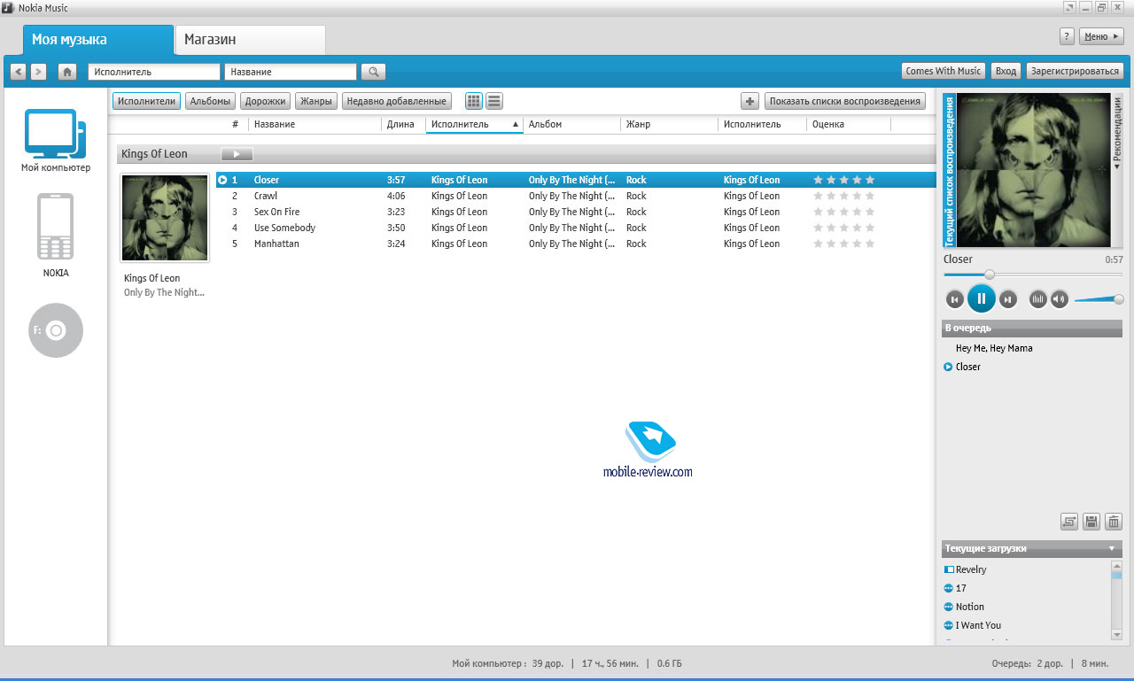Select the Use Somebody track
Screen dimensions: 1134x681
point(576,228)
